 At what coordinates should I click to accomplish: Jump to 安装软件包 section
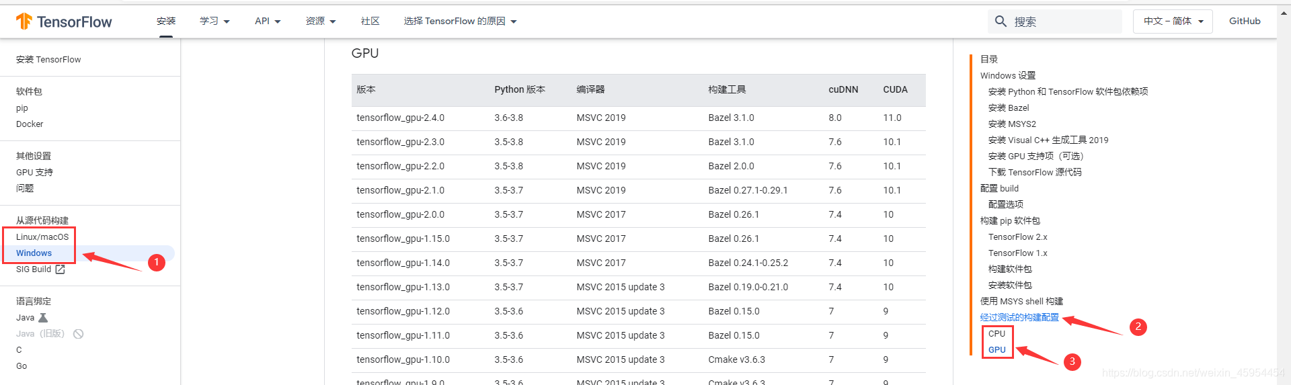[1010, 286]
